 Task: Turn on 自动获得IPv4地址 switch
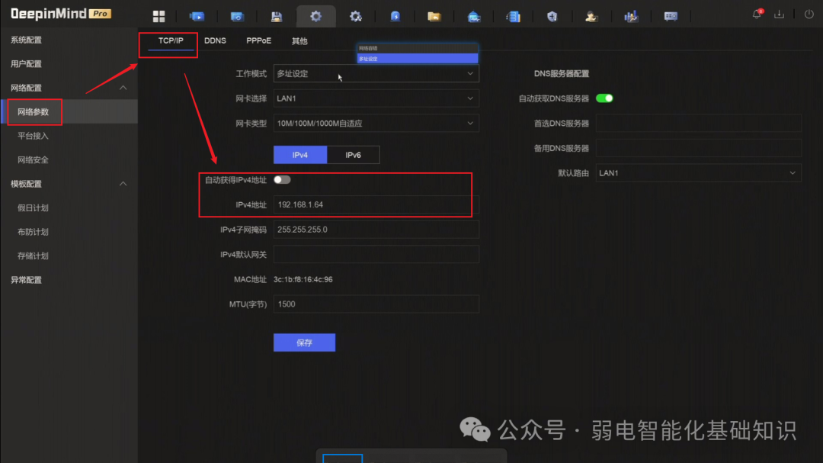point(282,180)
